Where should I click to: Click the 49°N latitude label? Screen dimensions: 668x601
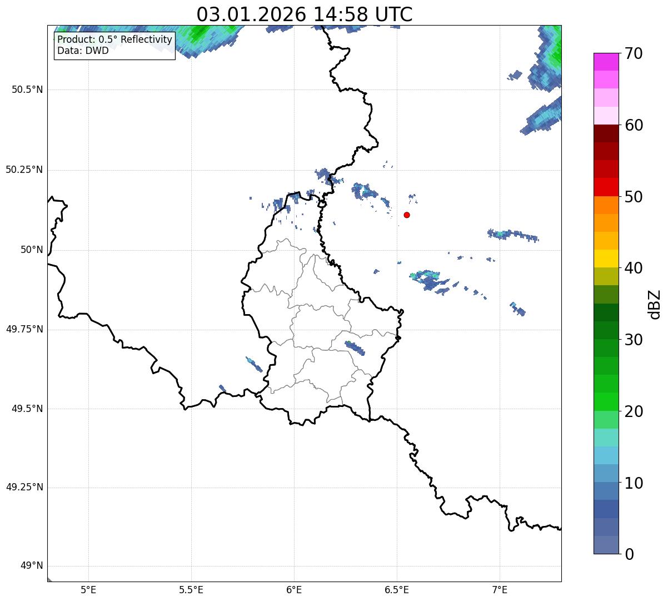[x=32, y=566]
